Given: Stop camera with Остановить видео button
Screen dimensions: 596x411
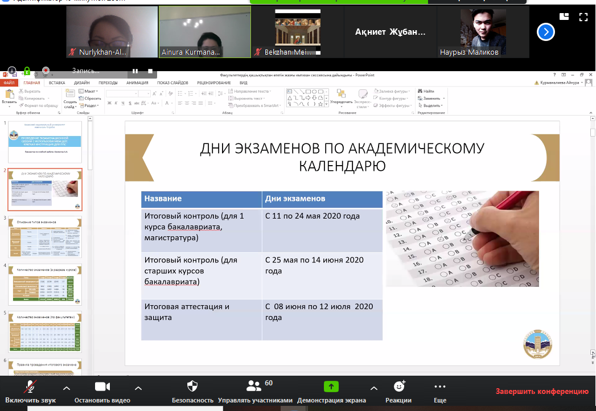Looking at the screenshot, I should [102, 388].
